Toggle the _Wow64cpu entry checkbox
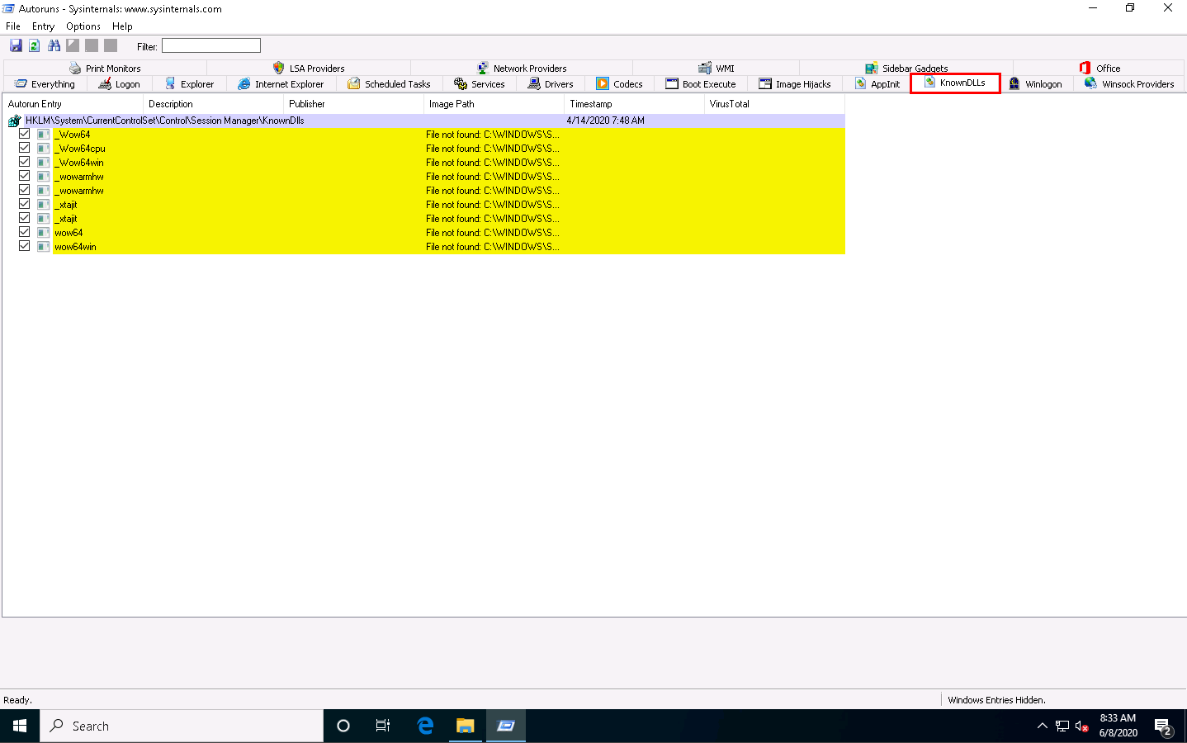This screenshot has width=1187, height=743. click(25, 148)
